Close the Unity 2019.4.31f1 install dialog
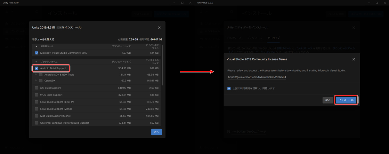This screenshot has height=154, width=389. pos(159,27)
